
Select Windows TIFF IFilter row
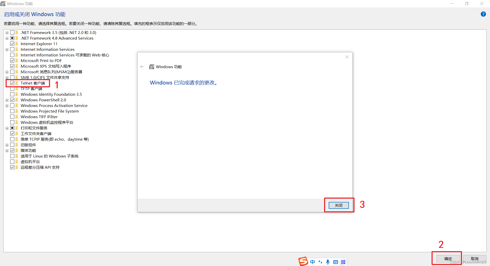[x=39, y=117]
